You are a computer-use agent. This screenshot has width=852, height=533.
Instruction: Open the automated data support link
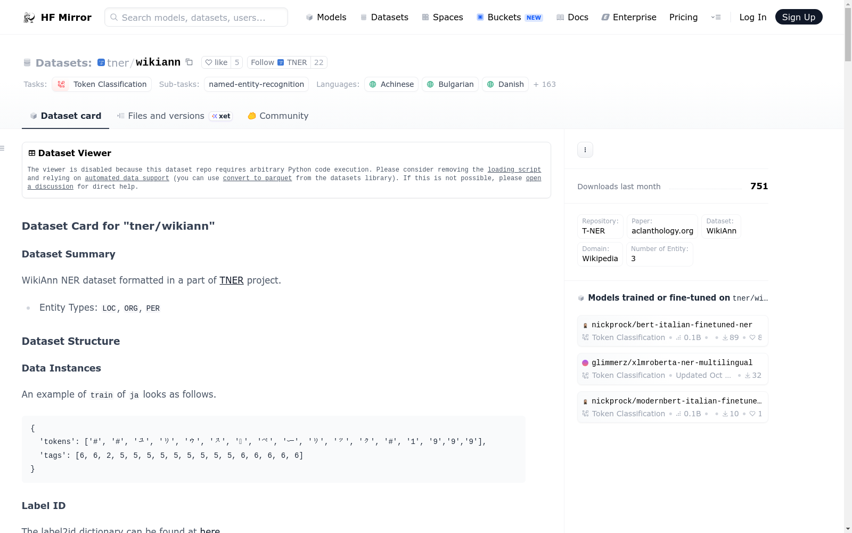point(127,179)
